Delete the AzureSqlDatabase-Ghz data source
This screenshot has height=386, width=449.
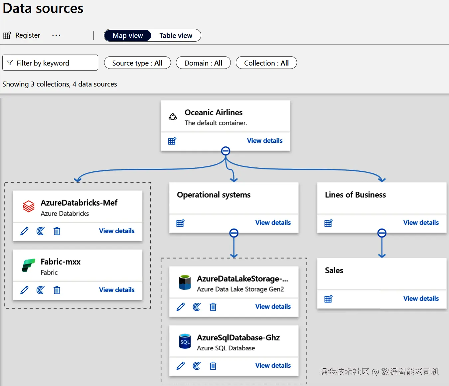coord(213,366)
